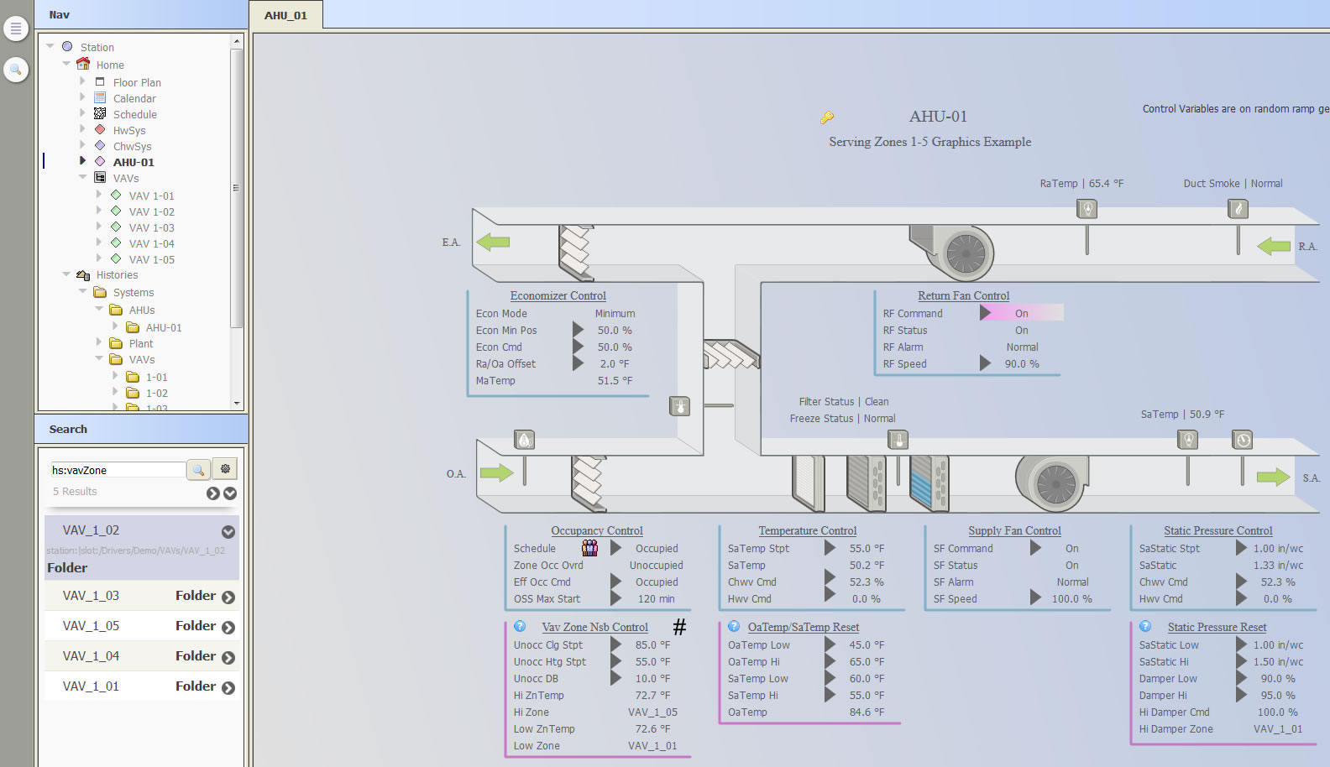This screenshot has width=1330, height=767.
Task: Click the SaTemp sensor icon
Action: pos(1187,440)
